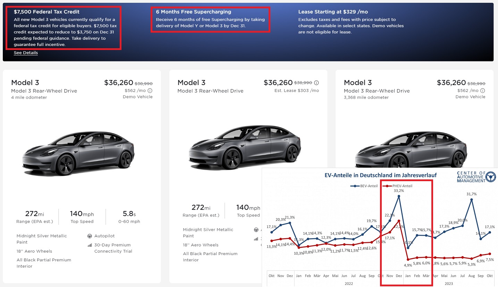The image size is (498, 287).
Task: Click the 3,368 mile odometer label
Action: pos(366,98)
